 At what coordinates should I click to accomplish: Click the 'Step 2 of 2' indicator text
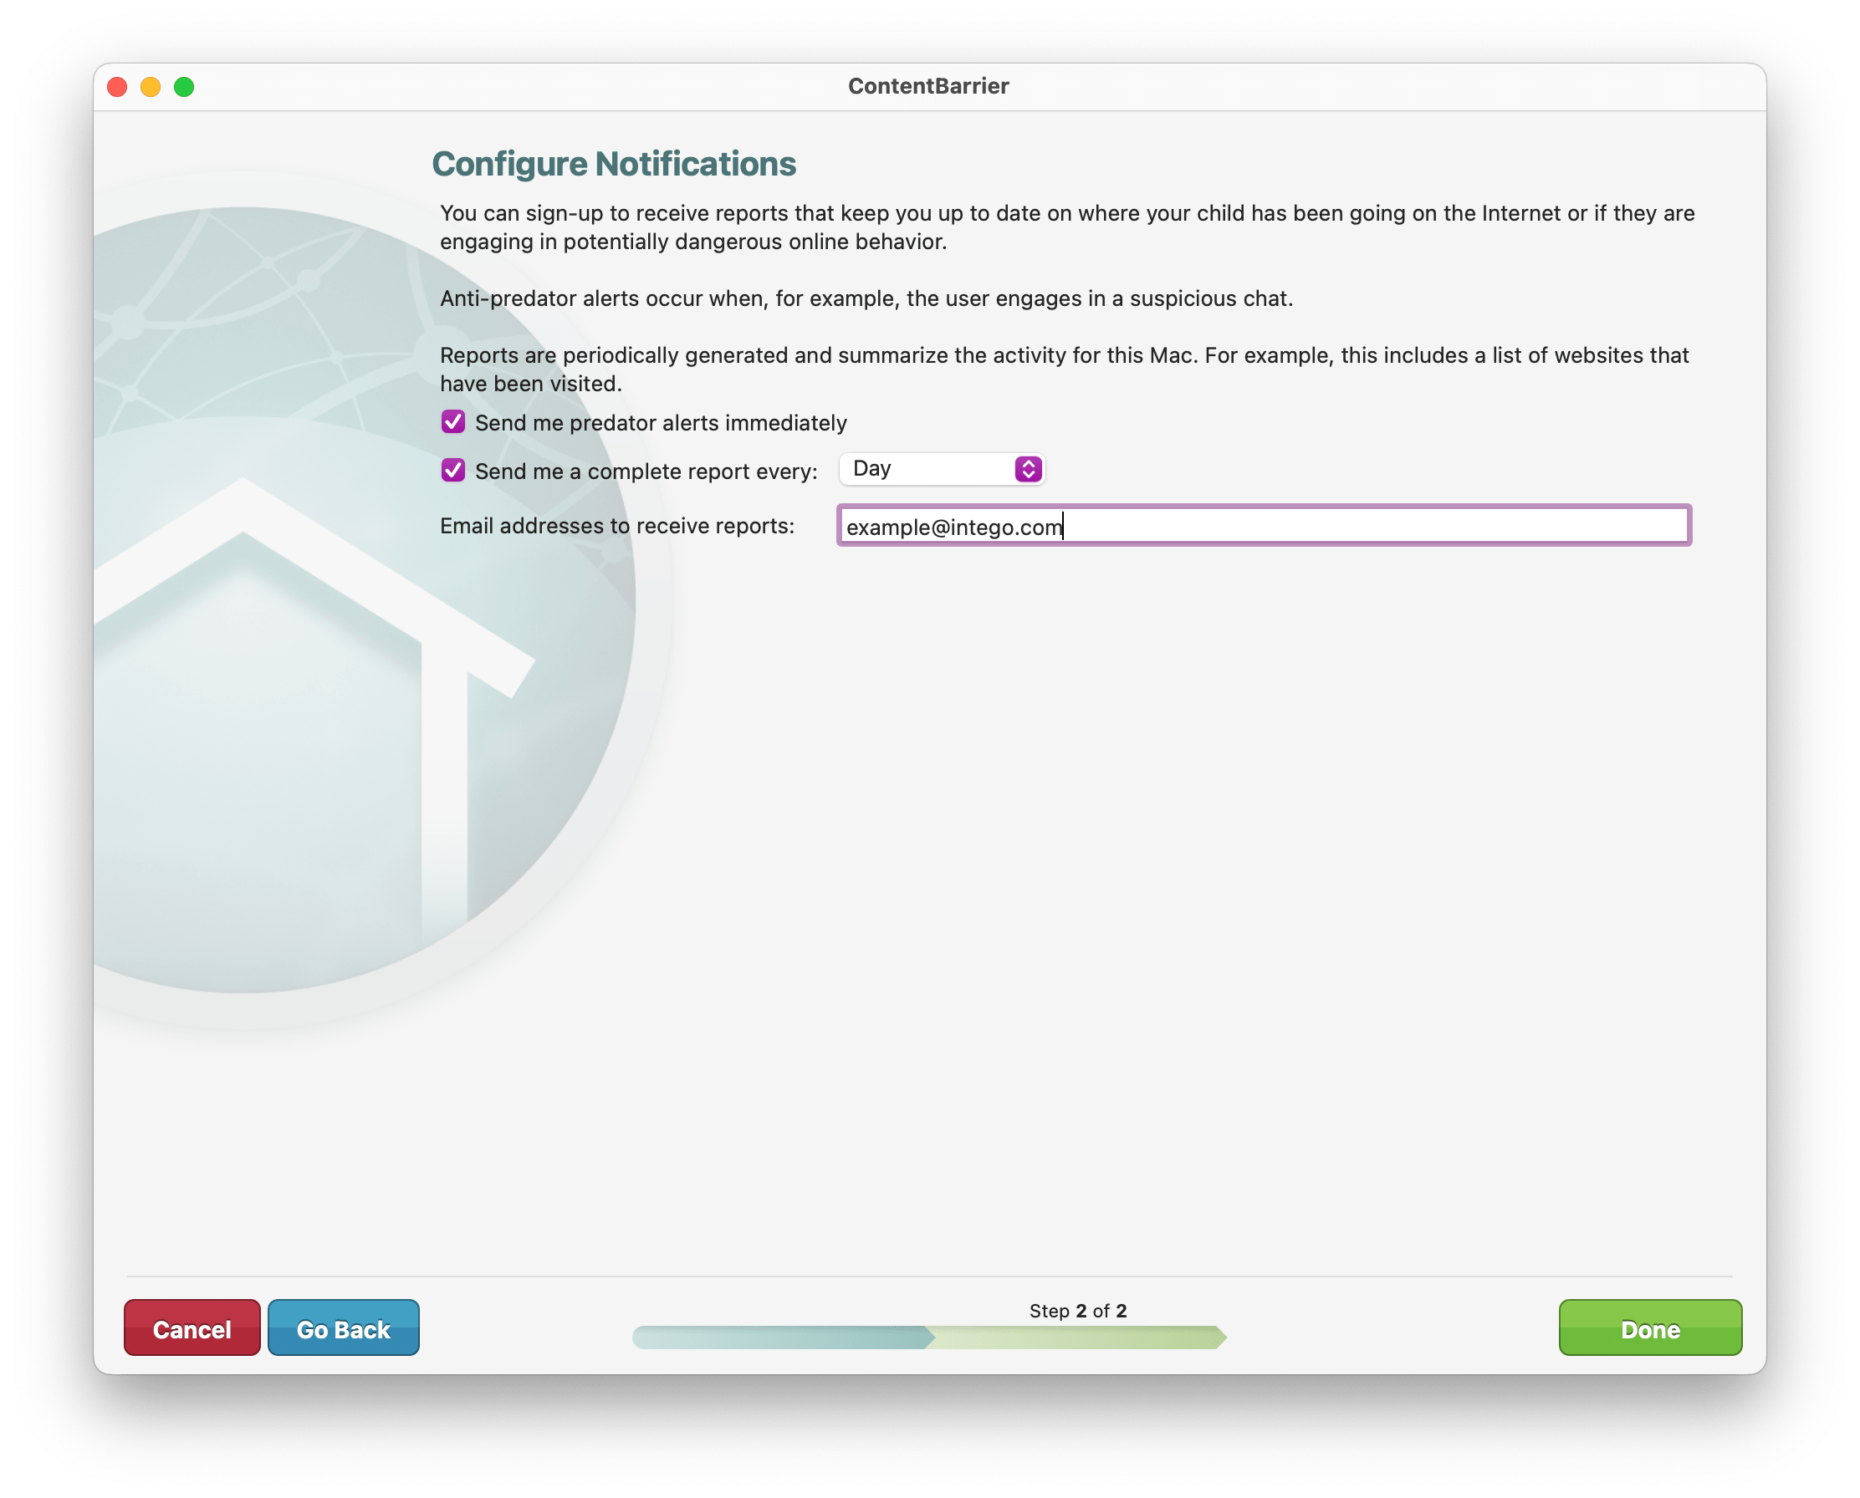click(1077, 1311)
